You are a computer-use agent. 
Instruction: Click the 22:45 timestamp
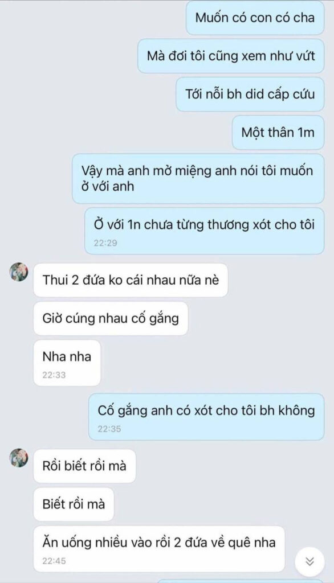coord(54,561)
